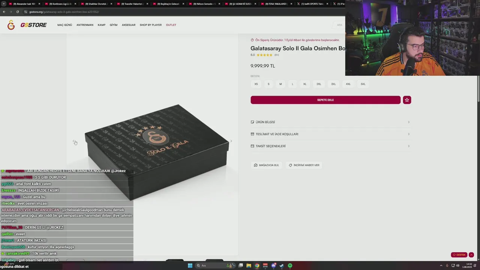Screen dimensions: 480x270
Task: Select size XS
Action: pos(256,84)
